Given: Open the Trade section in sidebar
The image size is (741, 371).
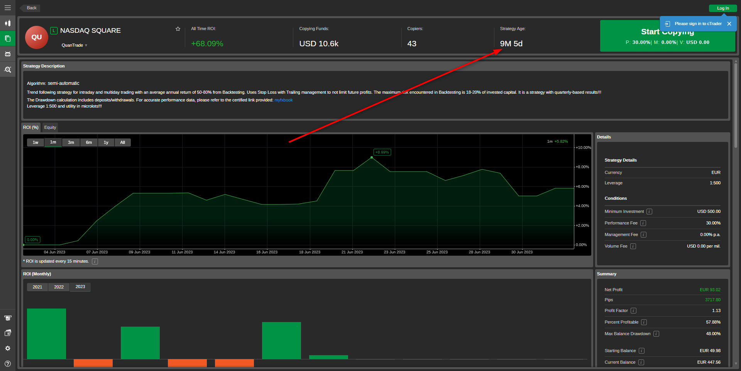Looking at the screenshot, I should click(x=7, y=23).
